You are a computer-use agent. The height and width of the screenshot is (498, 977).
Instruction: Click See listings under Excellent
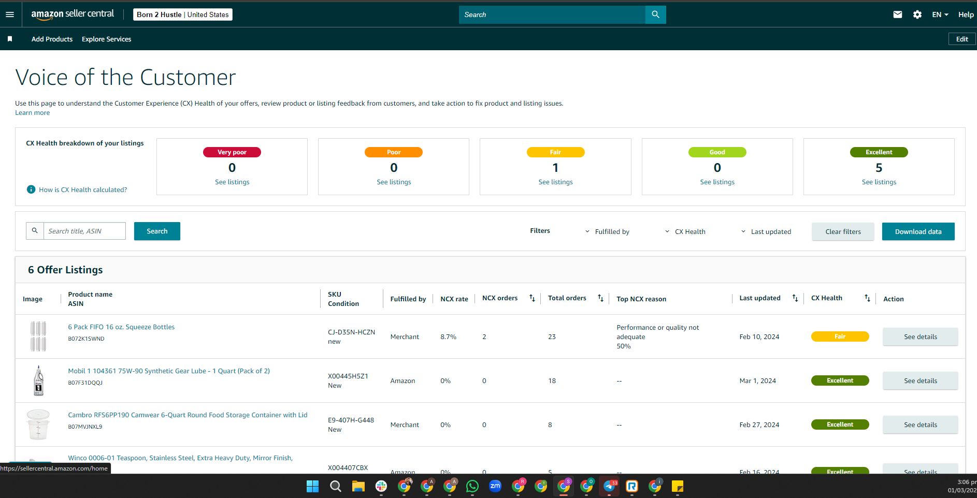coord(879,182)
